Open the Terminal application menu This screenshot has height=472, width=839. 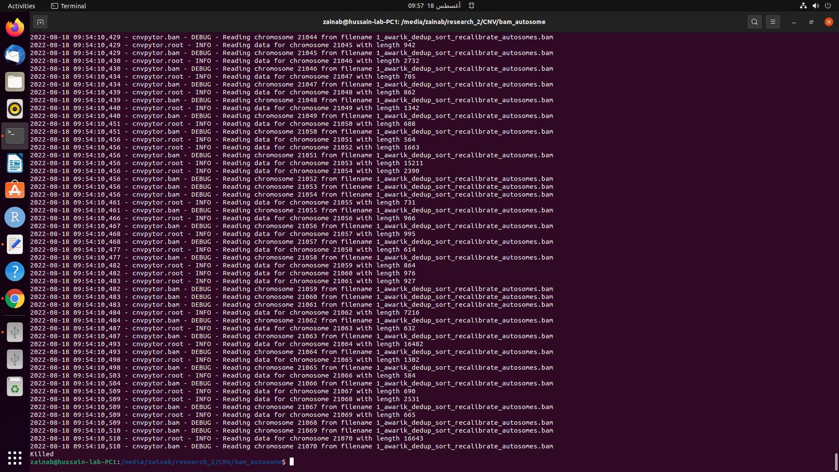pos(68,6)
